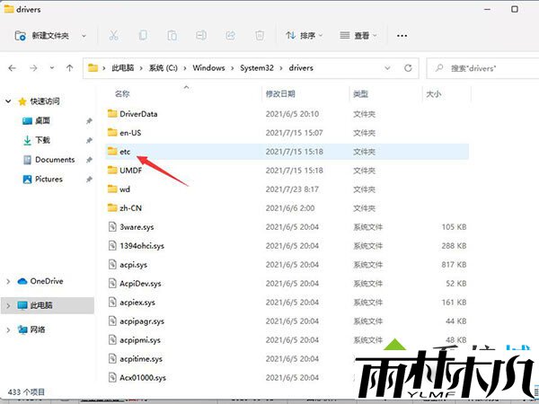Click the rename icon in toolbar
539x404 pixels.
coord(201,36)
